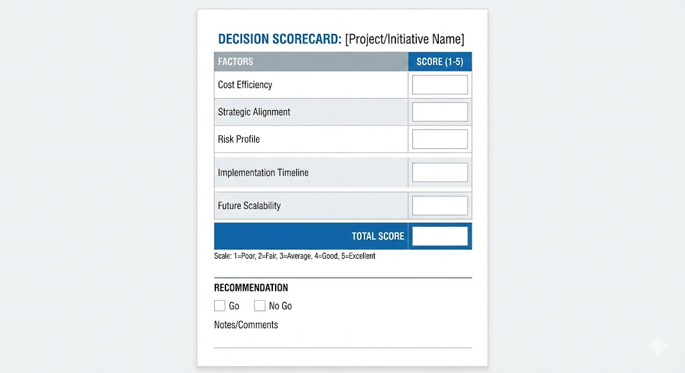The height and width of the screenshot is (373, 685).
Task: Check the Go checkbox
Action: point(219,306)
